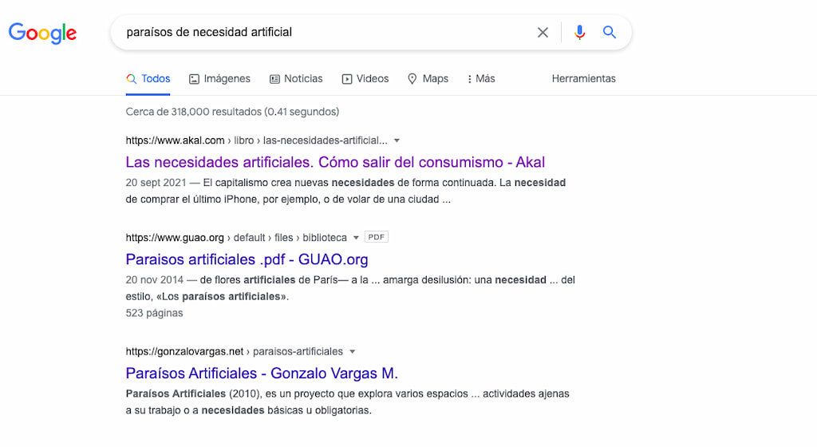Select the Todos tab
Screen dimensions: 817x447
(x=148, y=79)
